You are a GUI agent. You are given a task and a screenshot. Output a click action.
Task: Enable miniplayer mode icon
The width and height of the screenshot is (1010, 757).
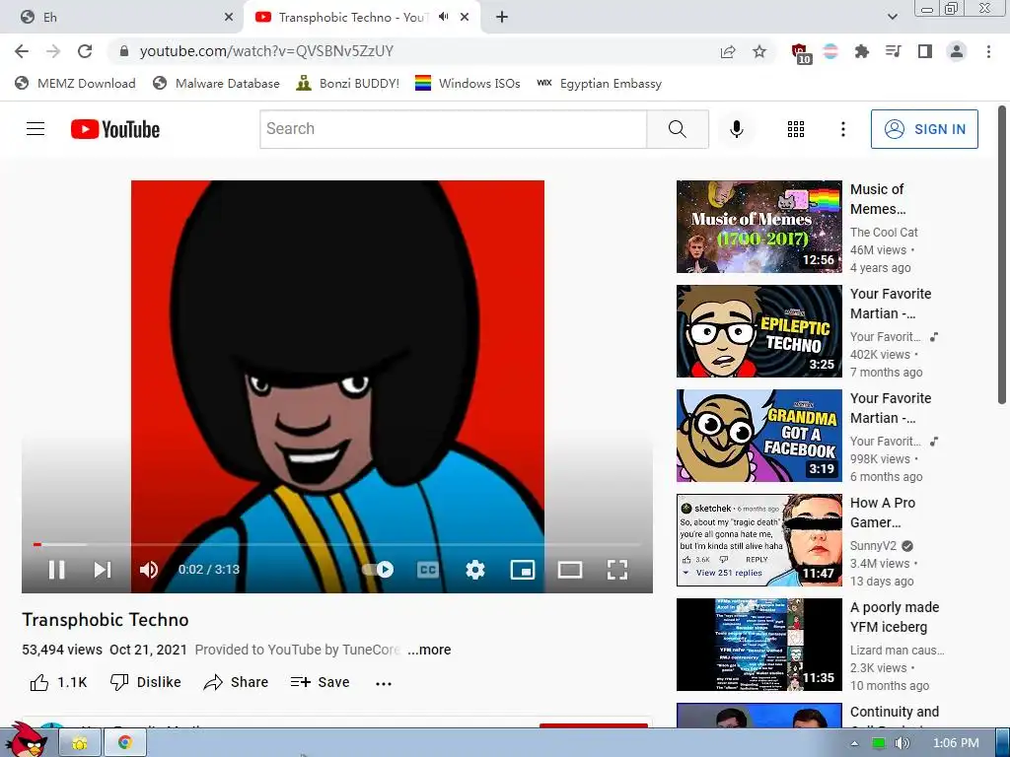(x=523, y=570)
